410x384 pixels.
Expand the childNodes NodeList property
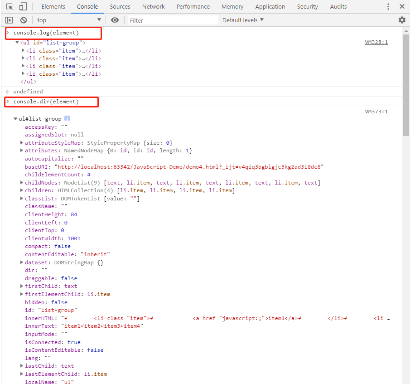(x=22, y=183)
